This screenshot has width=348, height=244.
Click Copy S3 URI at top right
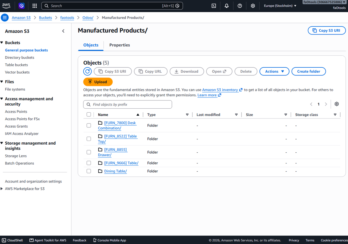coord(326,30)
